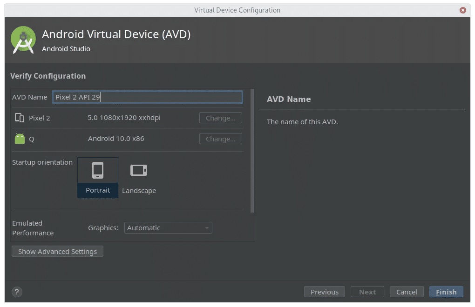The width and height of the screenshot is (475, 307).
Task: Click the 'Android 10.0 x86' text
Action: [116, 139]
